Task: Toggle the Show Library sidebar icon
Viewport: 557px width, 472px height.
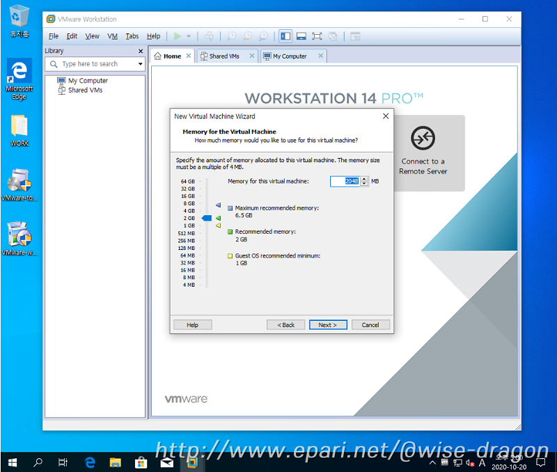Action: click(285, 36)
